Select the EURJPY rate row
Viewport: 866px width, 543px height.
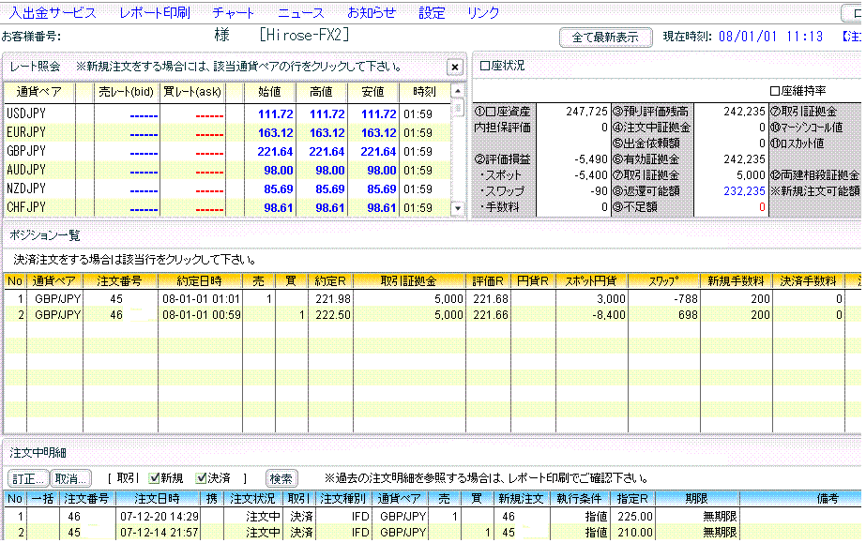pyautogui.click(x=227, y=133)
